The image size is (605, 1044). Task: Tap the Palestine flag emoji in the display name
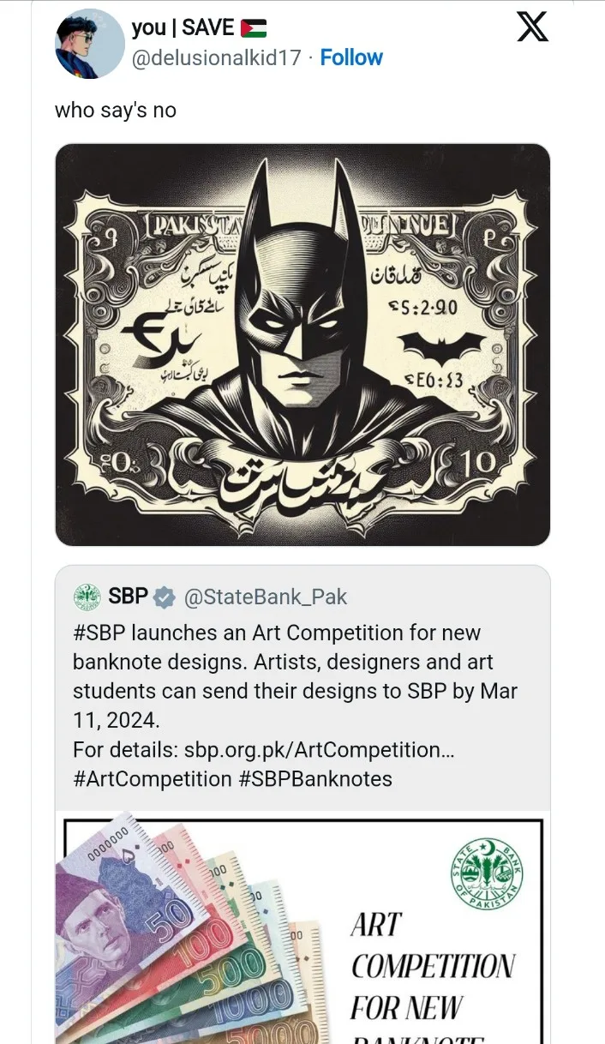[x=254, y=28]
